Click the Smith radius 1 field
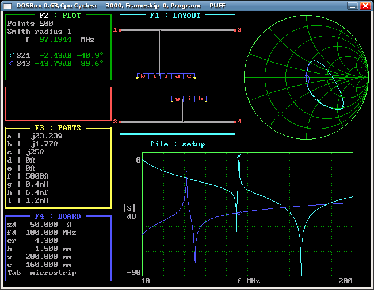 click(x=39, y=32)
